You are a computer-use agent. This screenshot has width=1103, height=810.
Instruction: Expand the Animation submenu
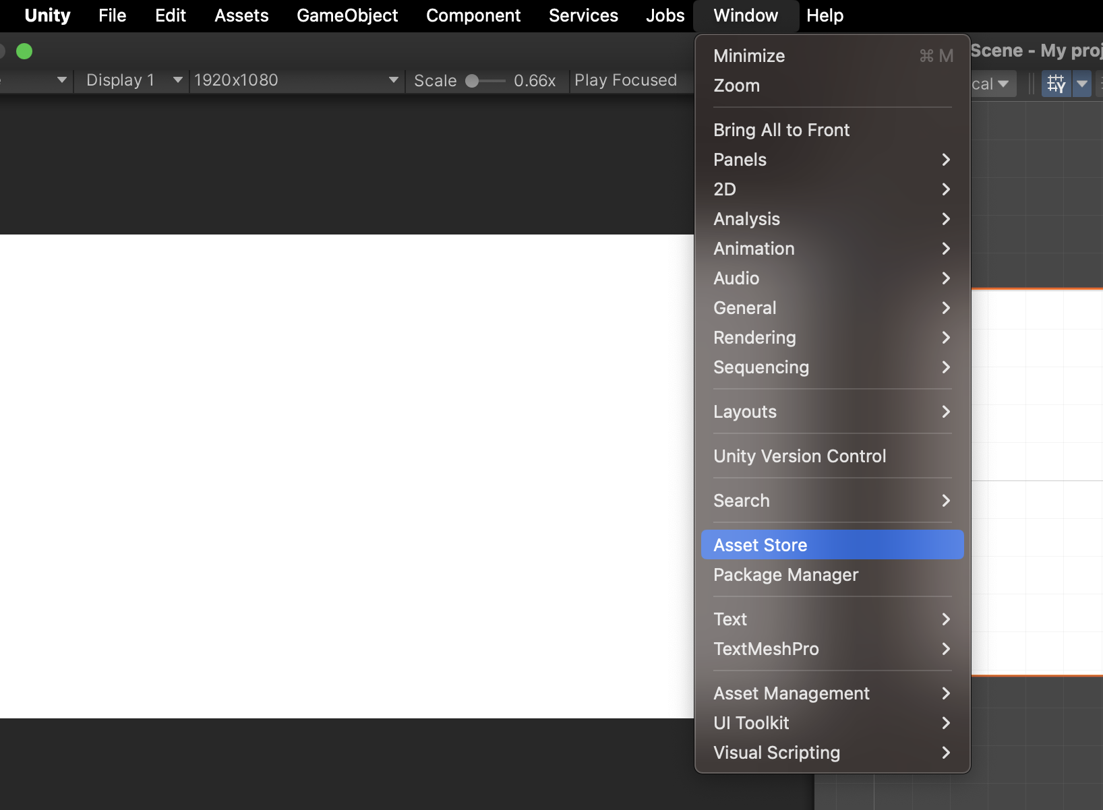click(x=833, y=249)
